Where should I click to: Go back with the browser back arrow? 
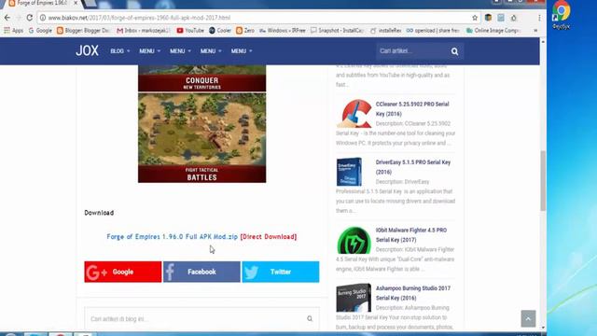[x=7, y=18]
